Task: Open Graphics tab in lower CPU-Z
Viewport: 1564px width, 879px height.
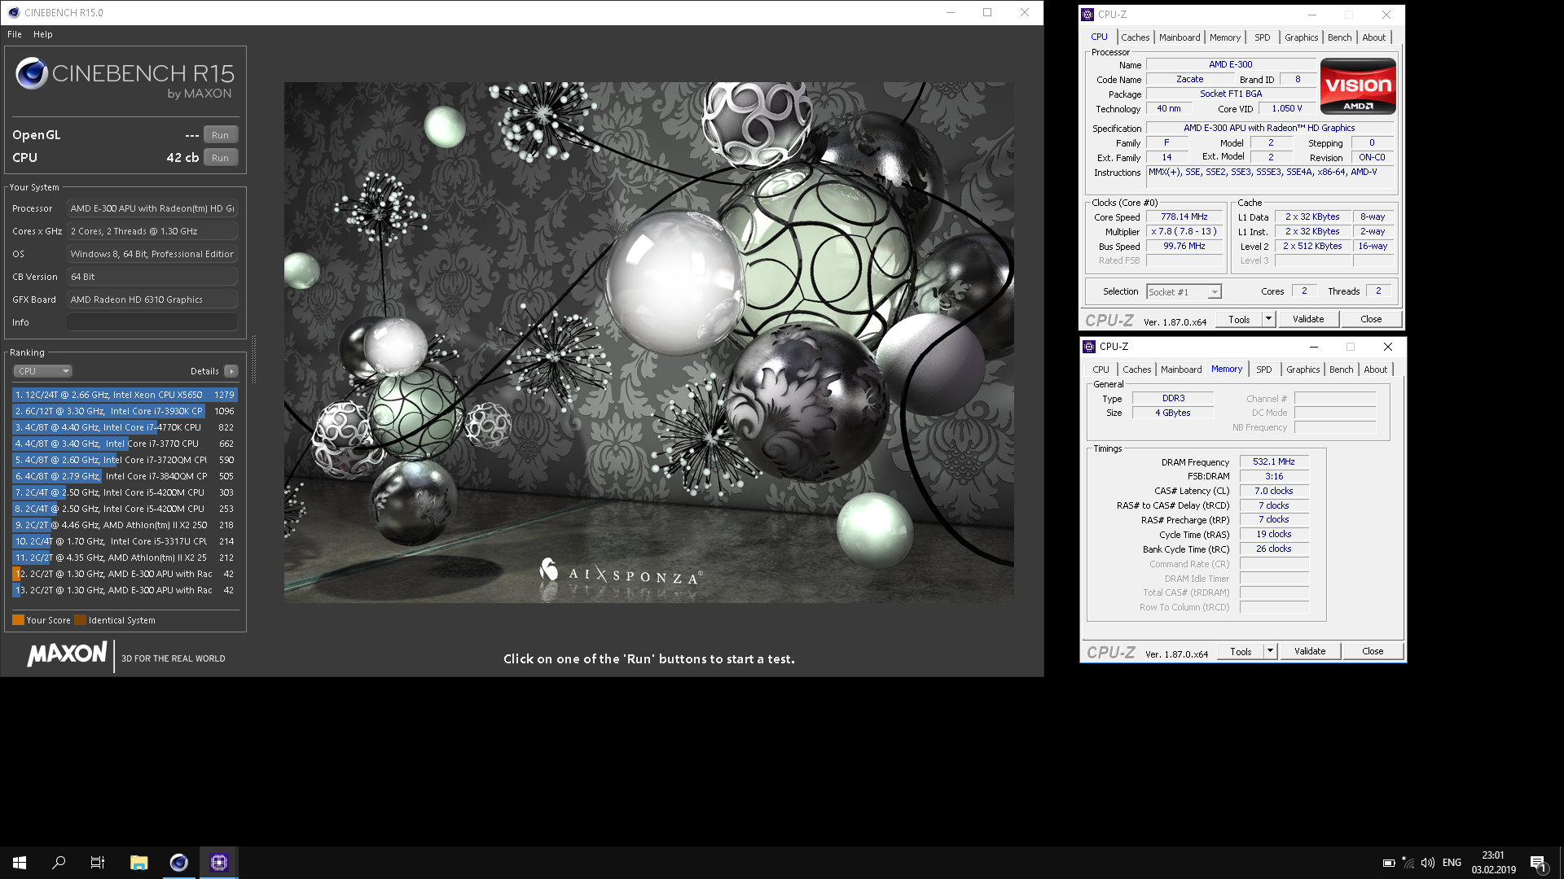Action: (x=1303, y=370)
